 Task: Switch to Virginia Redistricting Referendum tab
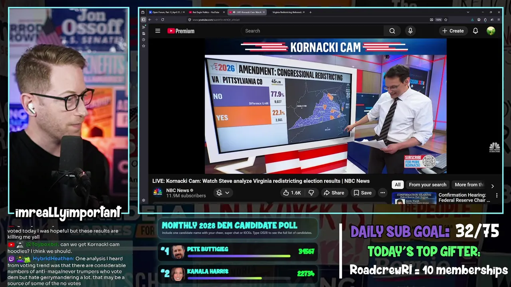(x=287, y=12)
